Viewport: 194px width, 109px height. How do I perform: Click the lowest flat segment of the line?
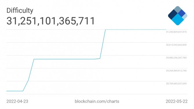pos(14,91)
